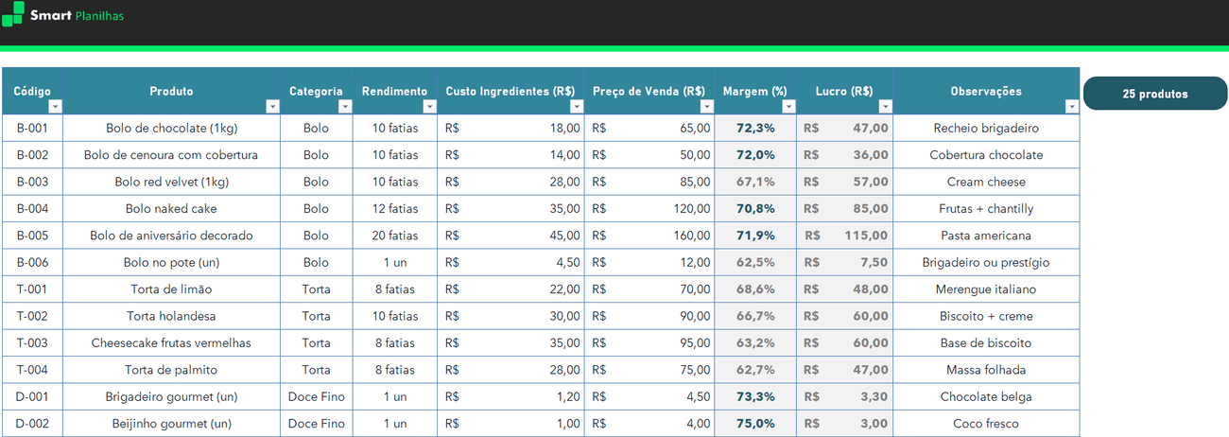1229x437 pixels.
Task: Select cell Base de biscoito
Action: (986, 343)
